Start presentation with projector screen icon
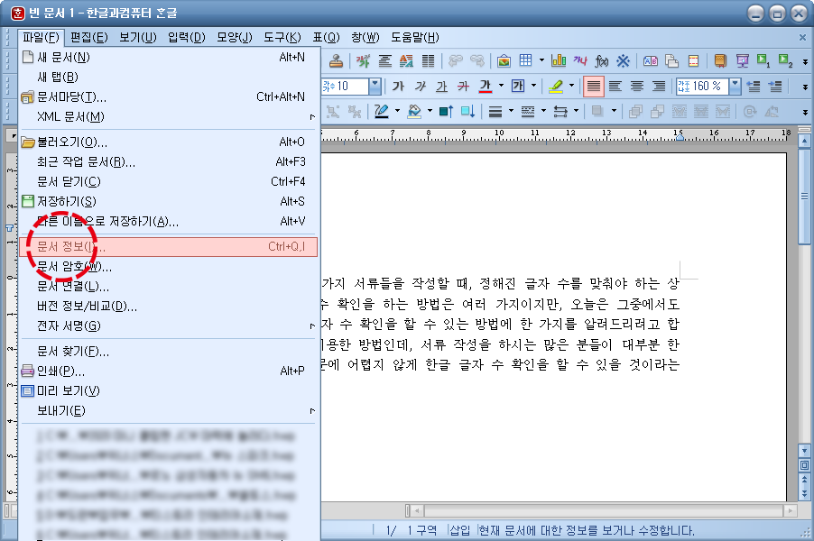 743,61
